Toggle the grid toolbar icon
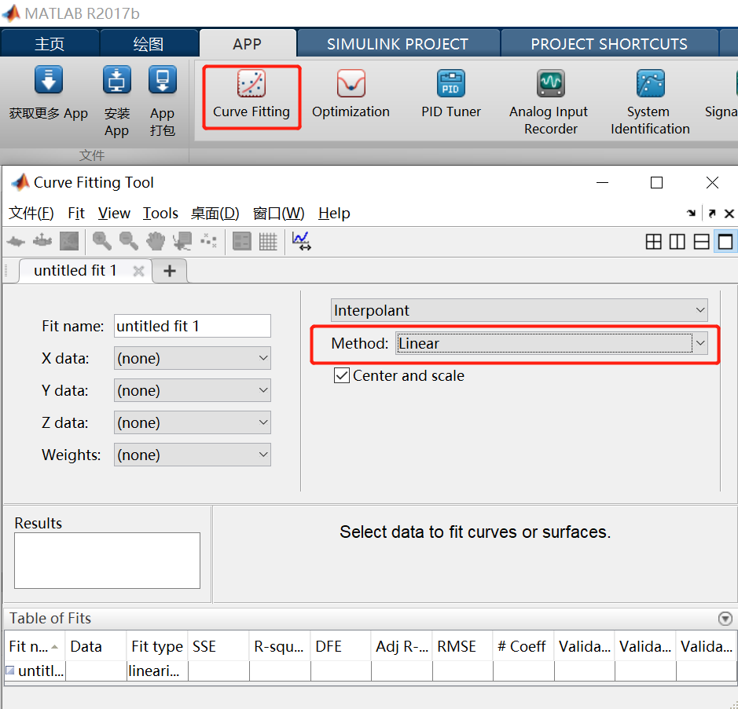This screenshot has height=709, width=738. tap(268, 241)
